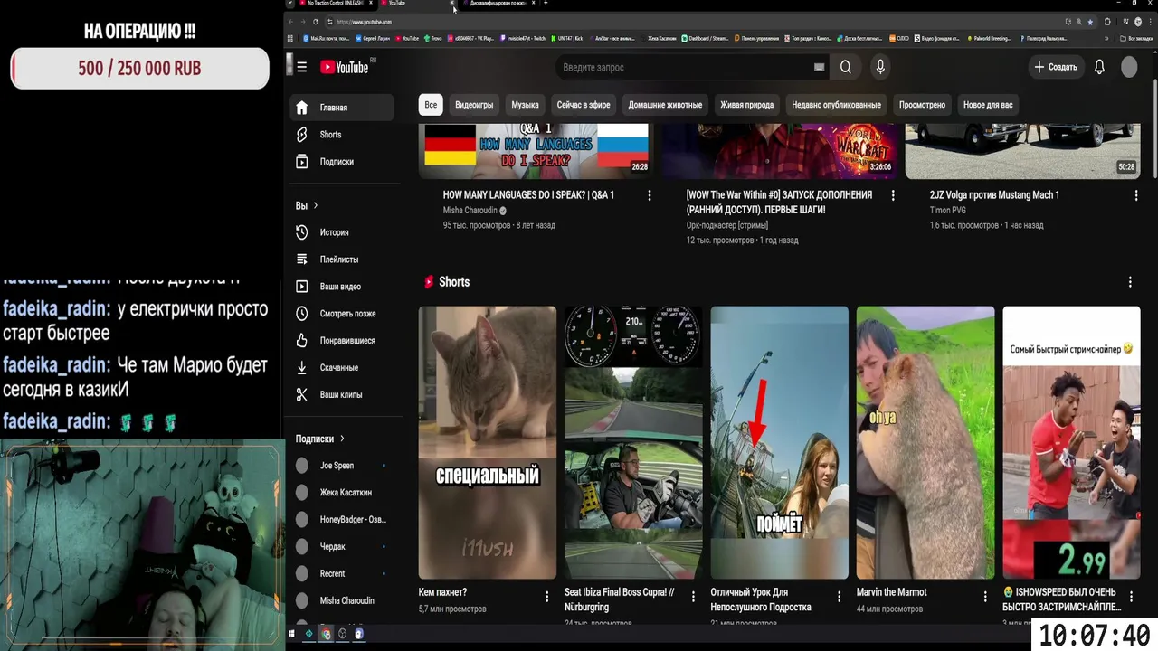Open the account avatar menu
Viewport: 1158px width, 651px height.
pyautogui.click(x=1129, y=67)
